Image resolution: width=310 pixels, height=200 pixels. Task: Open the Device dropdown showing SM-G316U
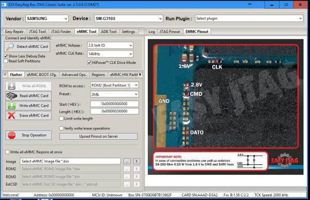click(x=129, y=19)
